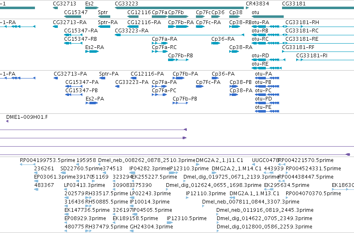Click the UUGC0478 EST label

265,160
